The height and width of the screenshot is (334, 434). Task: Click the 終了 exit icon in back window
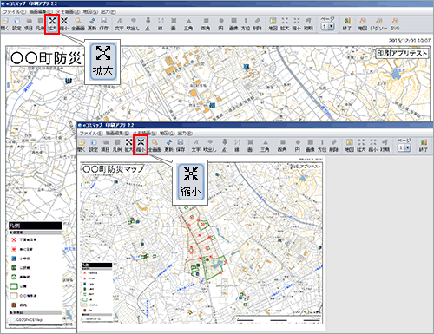pos(347,24)
